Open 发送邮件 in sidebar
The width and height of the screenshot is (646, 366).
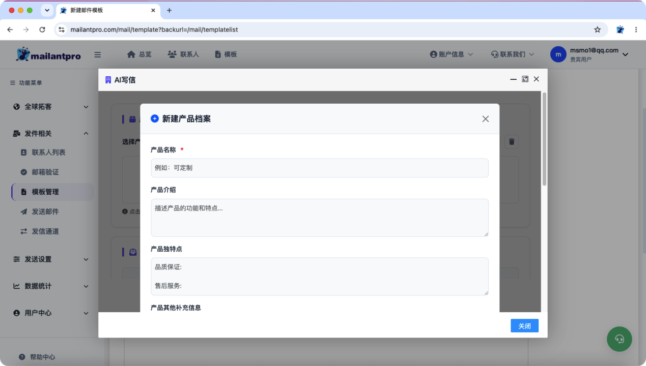(45, 211)
